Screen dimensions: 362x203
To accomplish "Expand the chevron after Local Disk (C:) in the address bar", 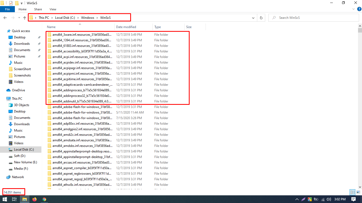I will tap(78, 18).
